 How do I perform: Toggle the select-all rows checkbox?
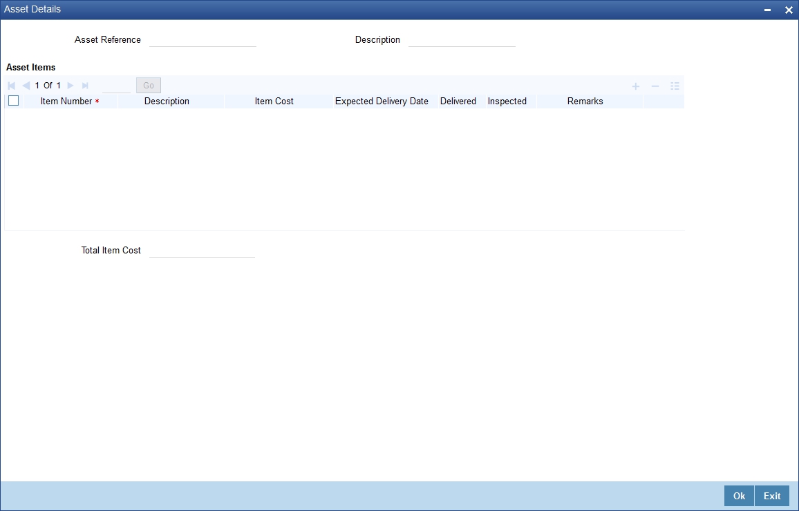pos(14,101)
